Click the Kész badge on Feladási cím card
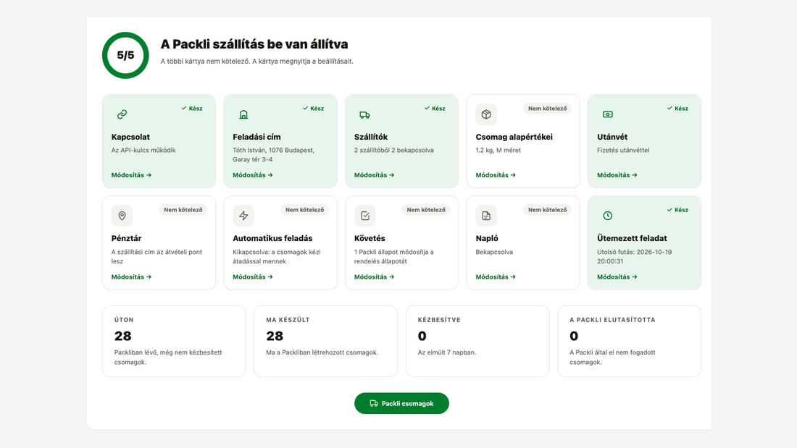 click(x=313, y=108)
